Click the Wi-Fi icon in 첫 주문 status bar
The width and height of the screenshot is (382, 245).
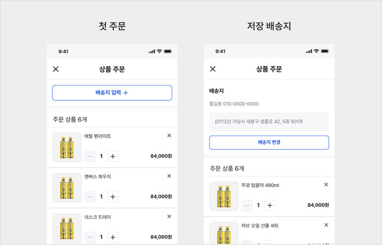pos(159,51)
